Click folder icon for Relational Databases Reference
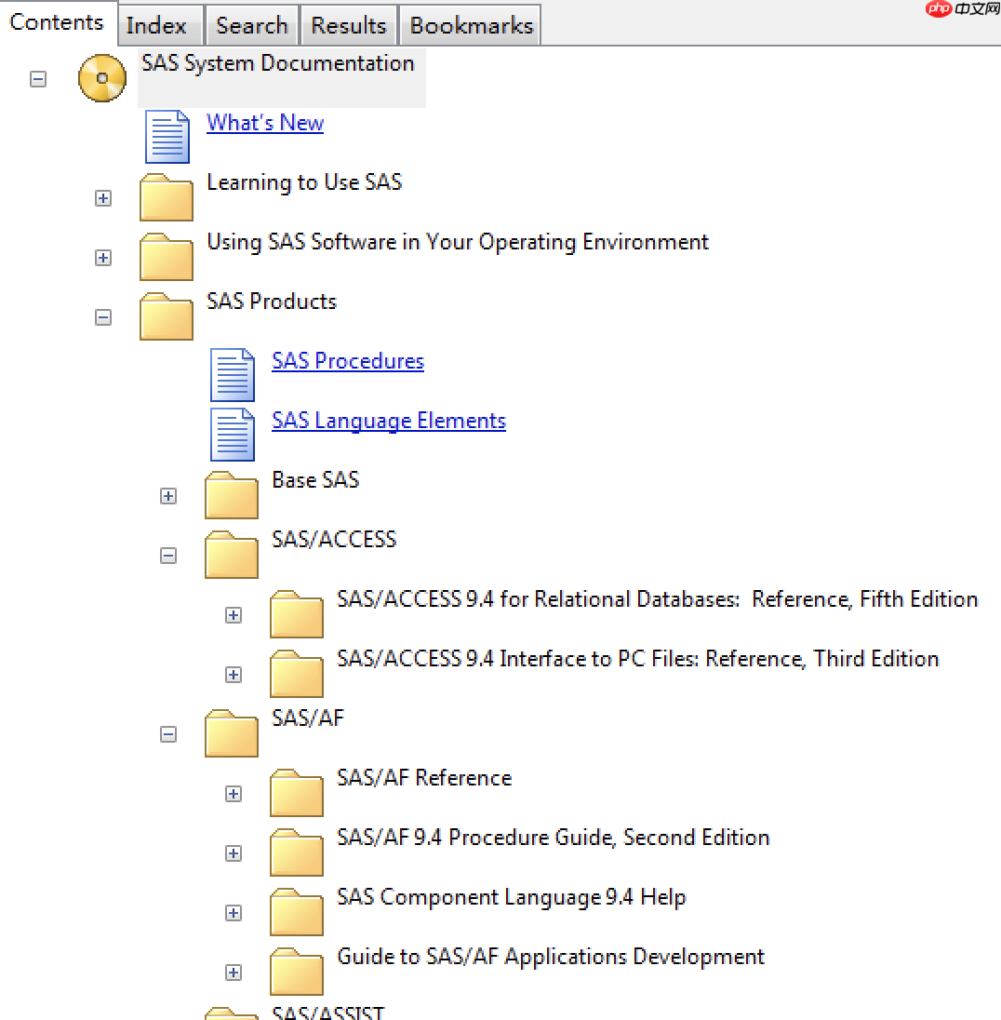 click(x=297, y=614)
